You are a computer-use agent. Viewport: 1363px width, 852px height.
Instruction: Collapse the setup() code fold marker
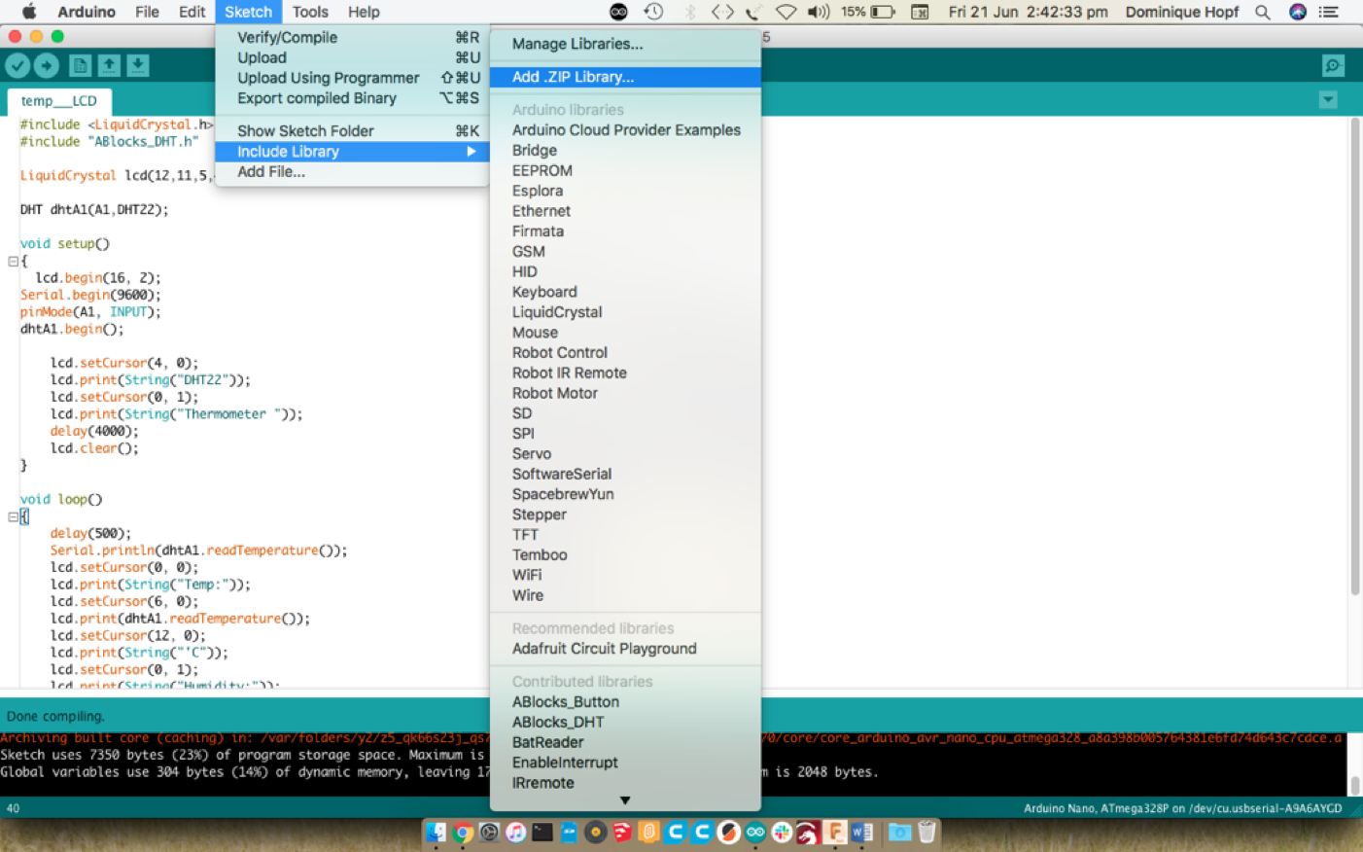13,261
